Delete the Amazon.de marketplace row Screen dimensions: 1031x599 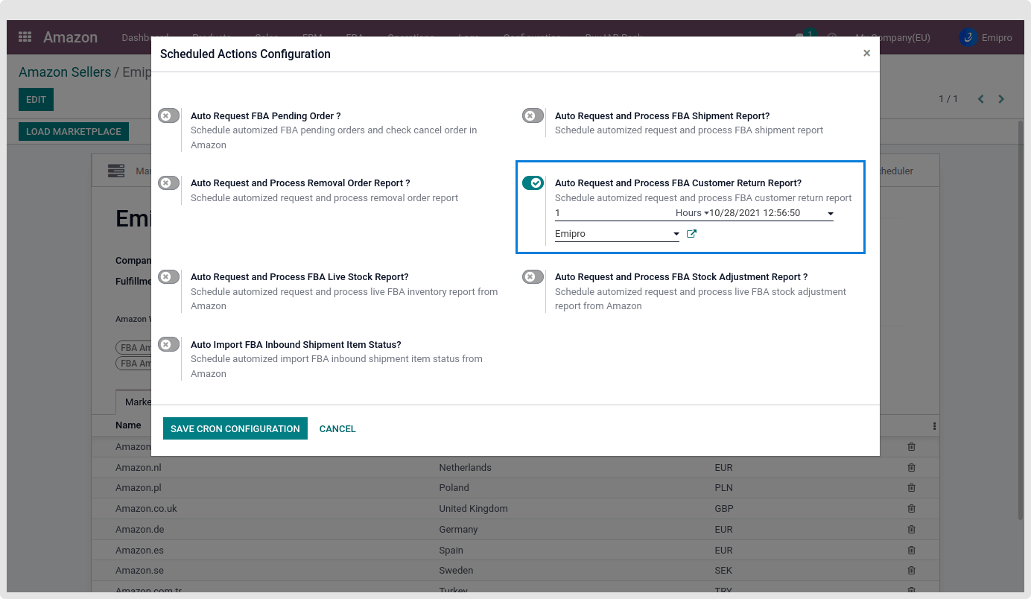[911, 530]
